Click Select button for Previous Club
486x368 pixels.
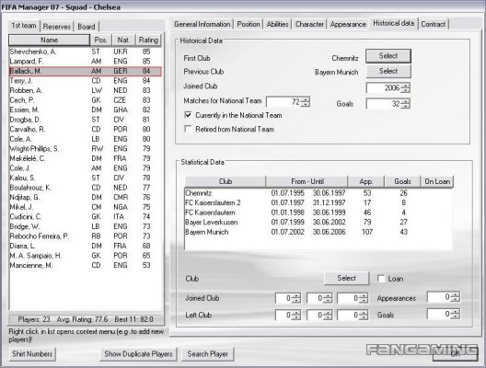388,71
